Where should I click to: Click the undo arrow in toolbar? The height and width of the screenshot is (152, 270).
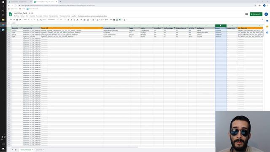tap(11, 20)
